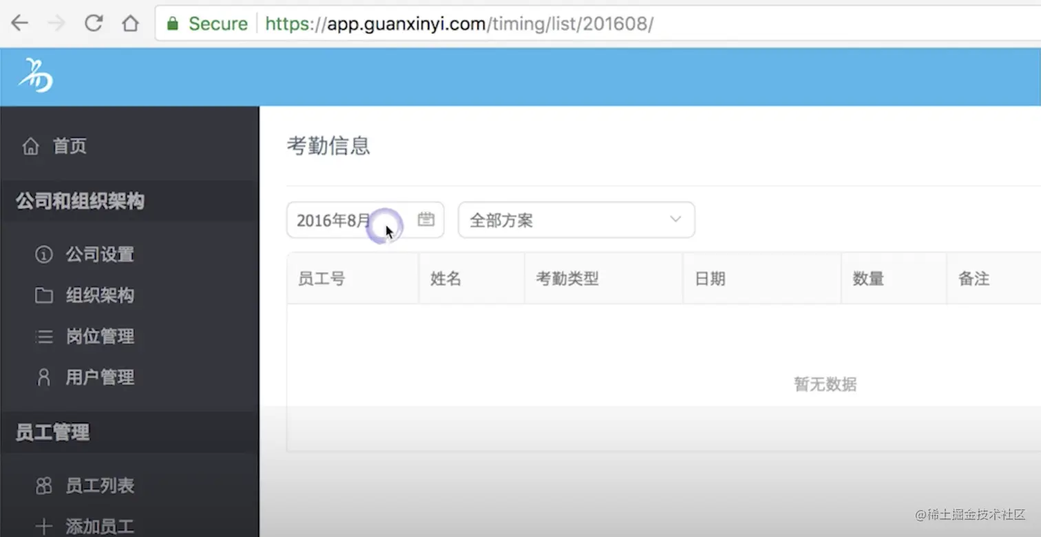The image size is (1041, 537).
Task: Click the app logo in blue header
Action: [x=35, y=76]
